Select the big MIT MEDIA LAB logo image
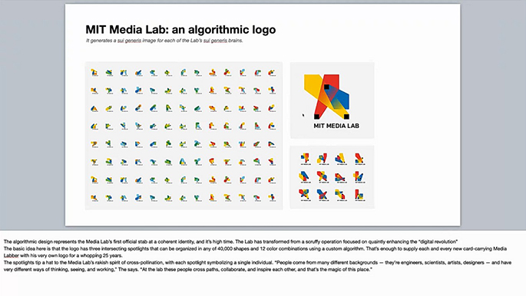The height and width of the screenshot is (296, 526). click(332, 100)
